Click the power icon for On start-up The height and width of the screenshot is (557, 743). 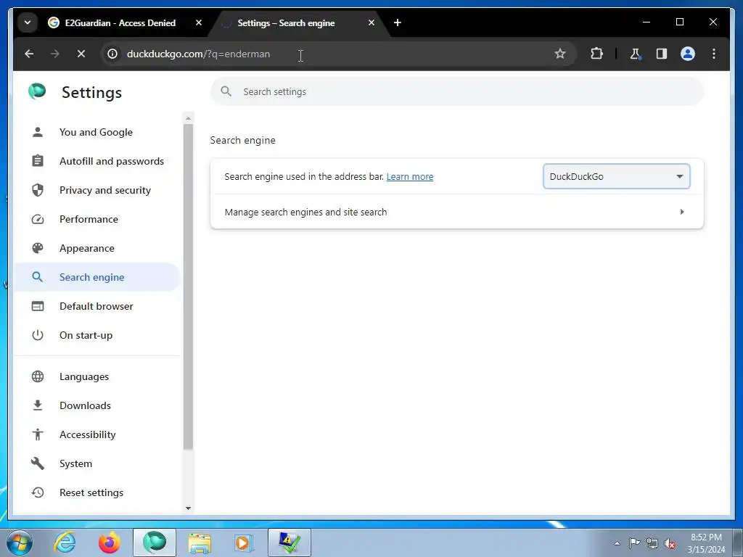[x=38, y=335]
